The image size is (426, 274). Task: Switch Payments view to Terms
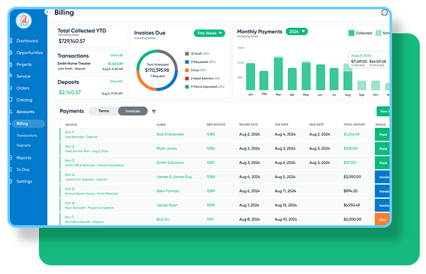click(103, 111)
